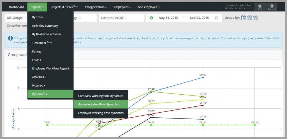Click the blue info circle icon

coord(10,38)
